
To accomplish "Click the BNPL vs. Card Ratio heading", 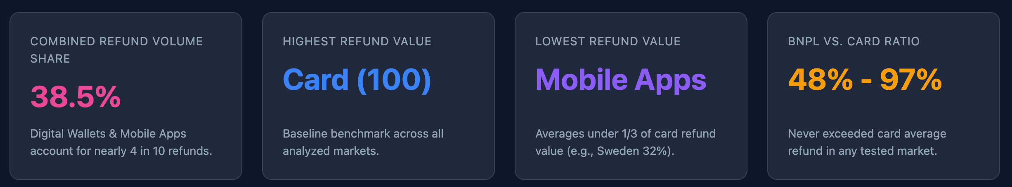I will (x=854, y=41).
